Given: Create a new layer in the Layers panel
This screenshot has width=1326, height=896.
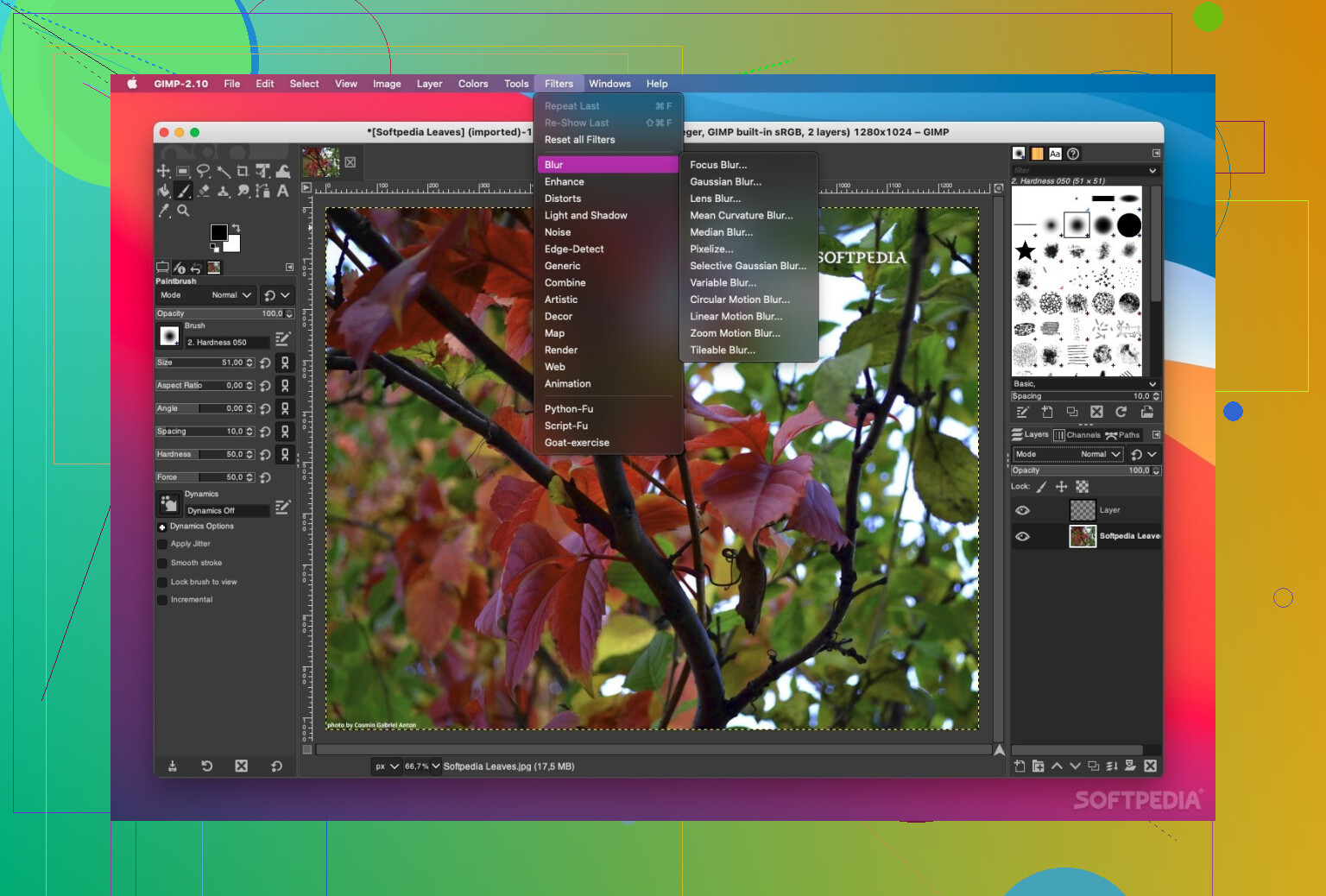Looking at the screenshot, I should (x=1020, y=766).
